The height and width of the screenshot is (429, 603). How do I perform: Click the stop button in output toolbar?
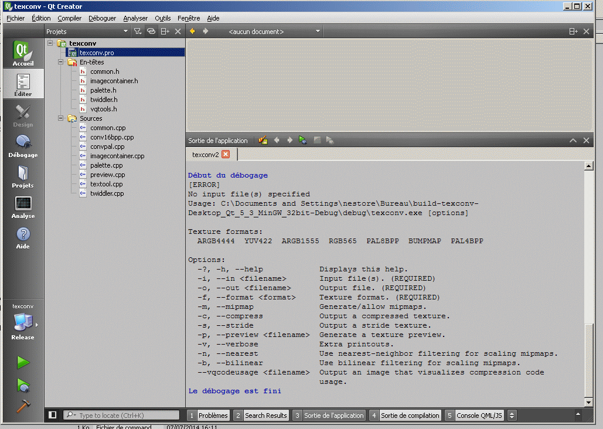point(317,141)
